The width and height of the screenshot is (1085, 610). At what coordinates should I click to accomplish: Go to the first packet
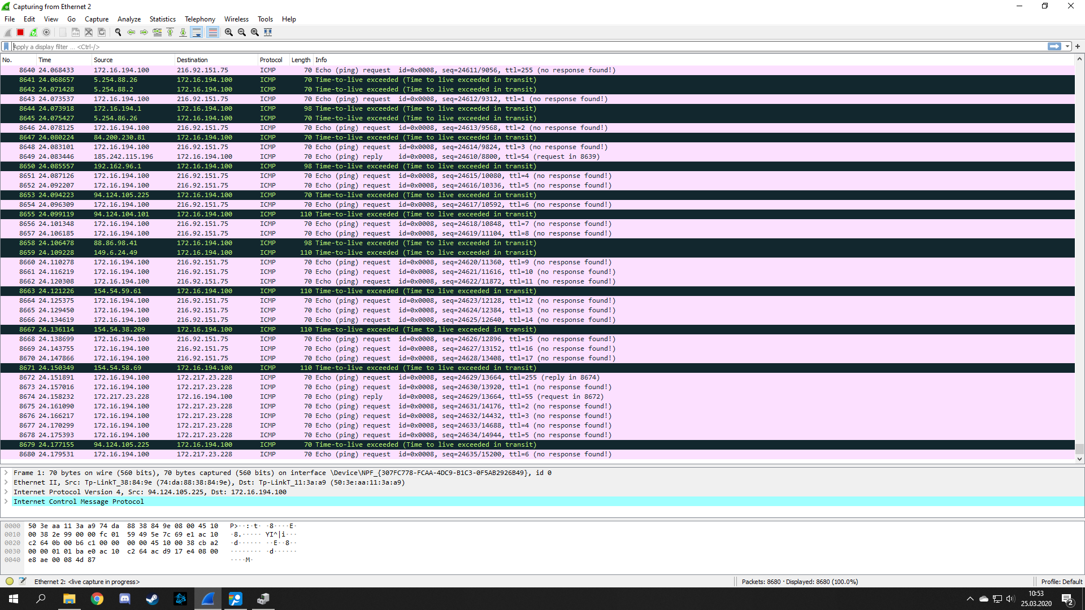170,32
